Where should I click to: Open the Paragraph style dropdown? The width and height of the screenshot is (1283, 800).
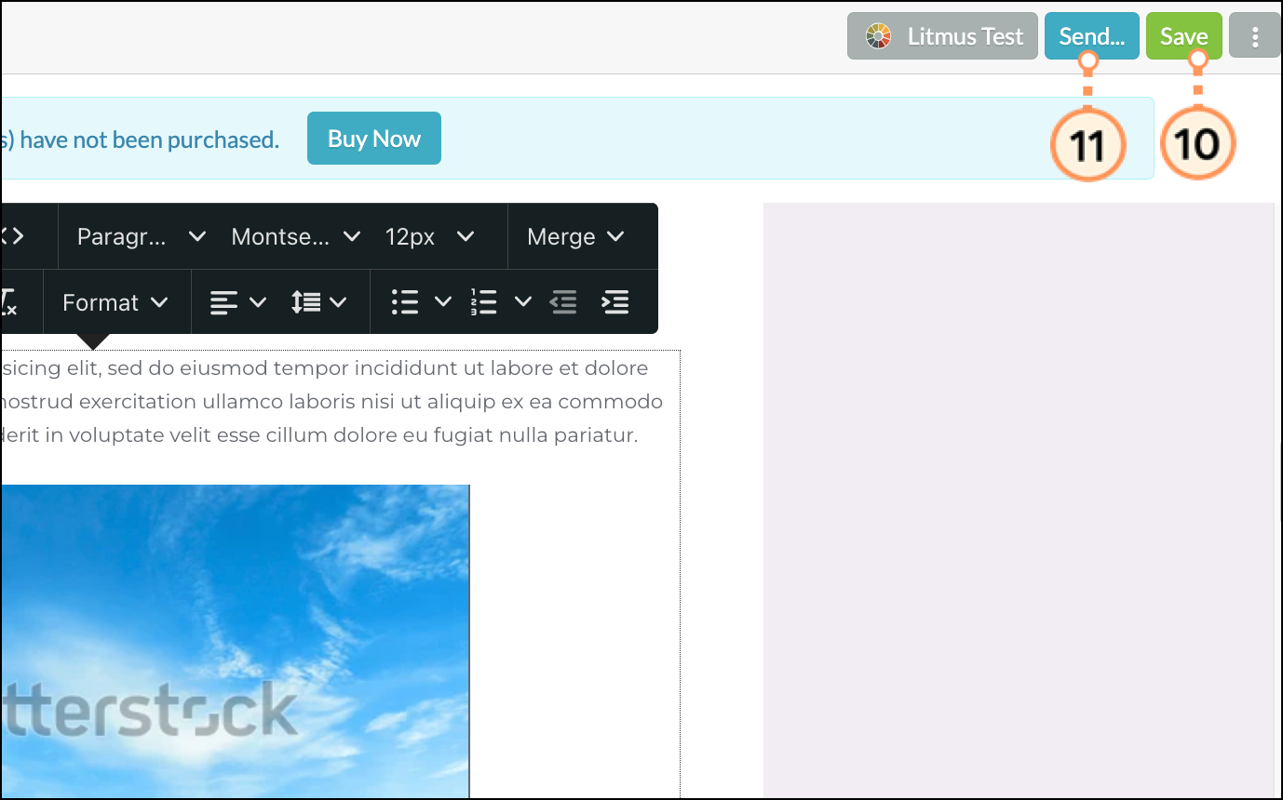point(142,236)
